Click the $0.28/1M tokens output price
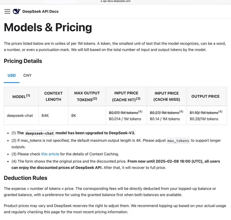Screen dimensions: 231x220 coord(204,119)
